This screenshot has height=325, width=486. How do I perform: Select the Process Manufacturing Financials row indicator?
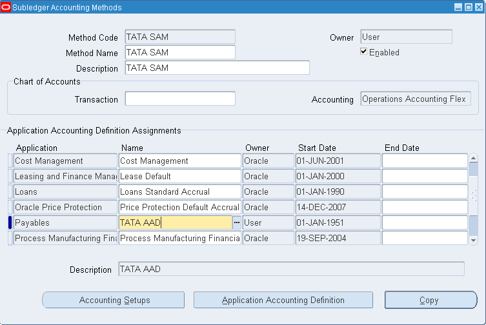click(10, 238)
